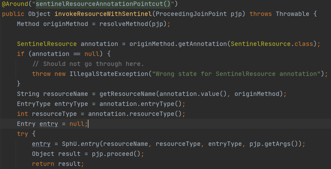The width and height of the screenshot is (331, 169).
Task: Place the cursor after 'Entry entry = null;'
Action: tap(88, 124)
